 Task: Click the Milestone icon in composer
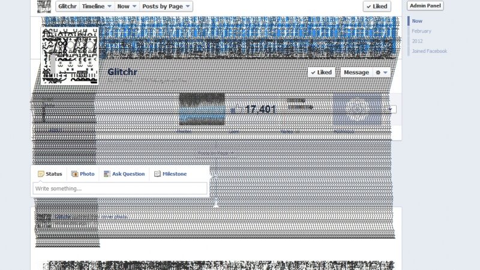(157, 174)
